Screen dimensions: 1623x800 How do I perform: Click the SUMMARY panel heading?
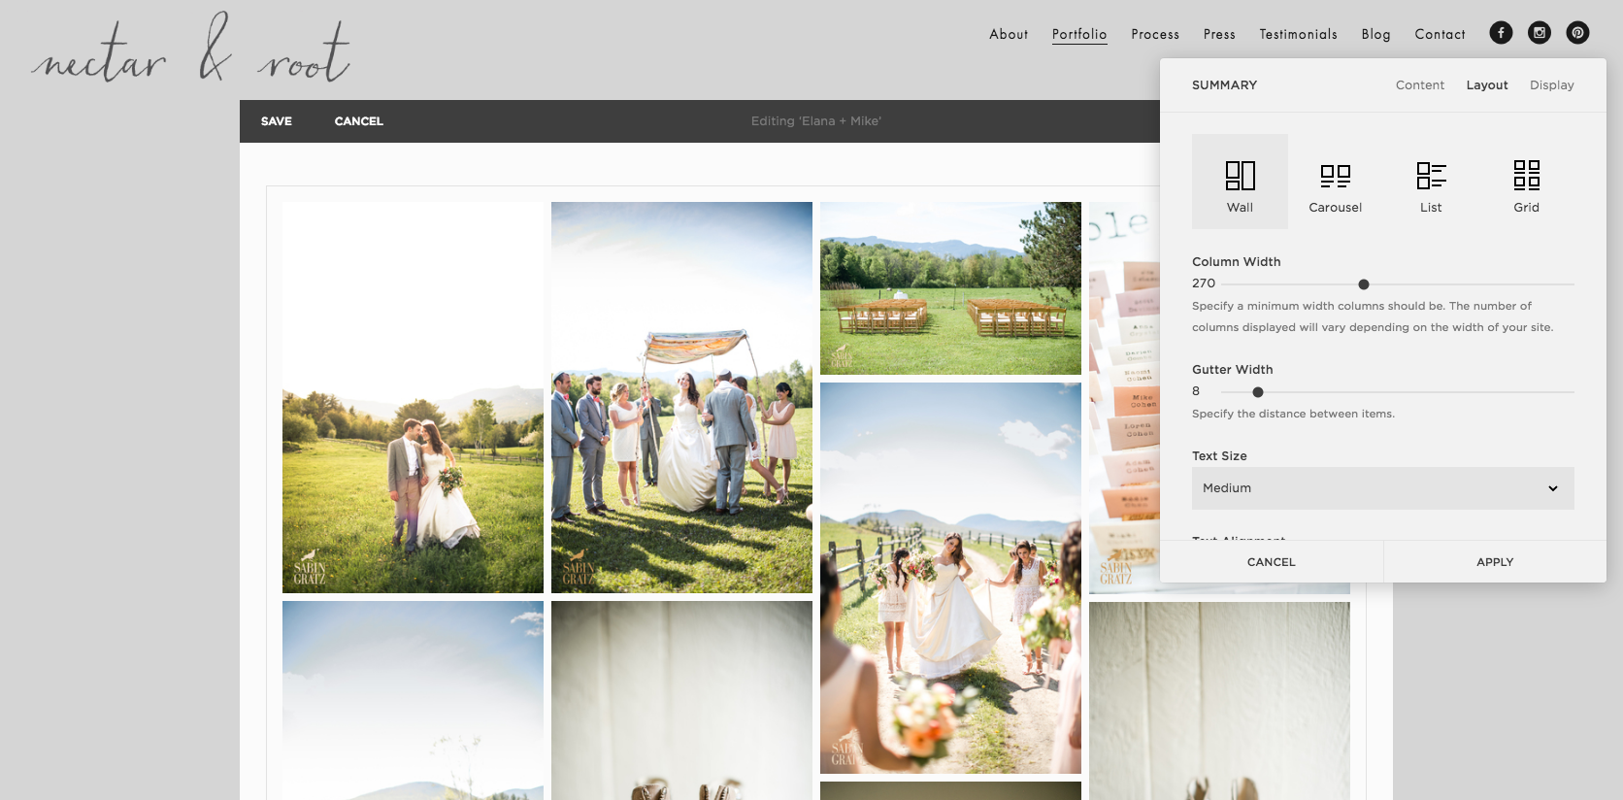(x=1224, y=85)
